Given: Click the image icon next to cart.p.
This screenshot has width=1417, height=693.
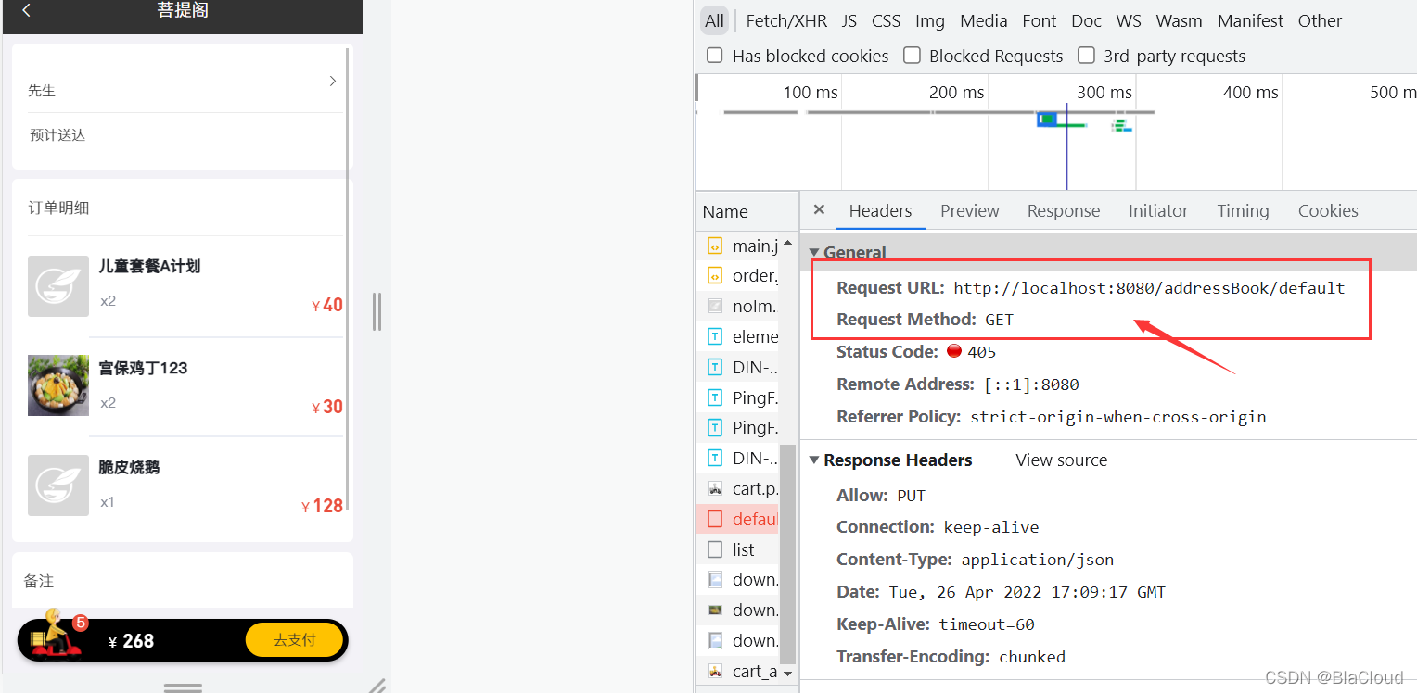Looking at the screenshot, I should (x=715, y=488).
